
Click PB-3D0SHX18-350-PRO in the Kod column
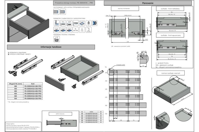click(x=33, y=89)
